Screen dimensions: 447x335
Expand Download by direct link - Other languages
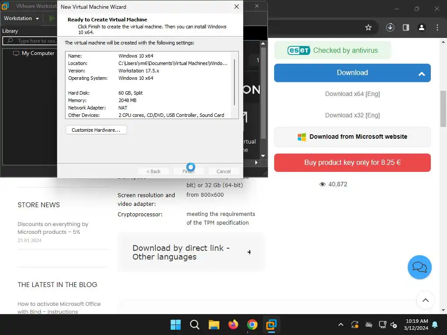point(191,253)
